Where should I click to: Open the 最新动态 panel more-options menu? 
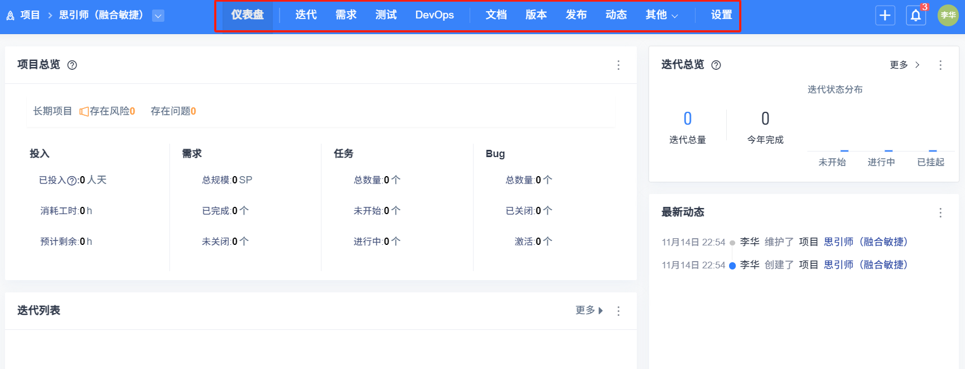(940, 212)
